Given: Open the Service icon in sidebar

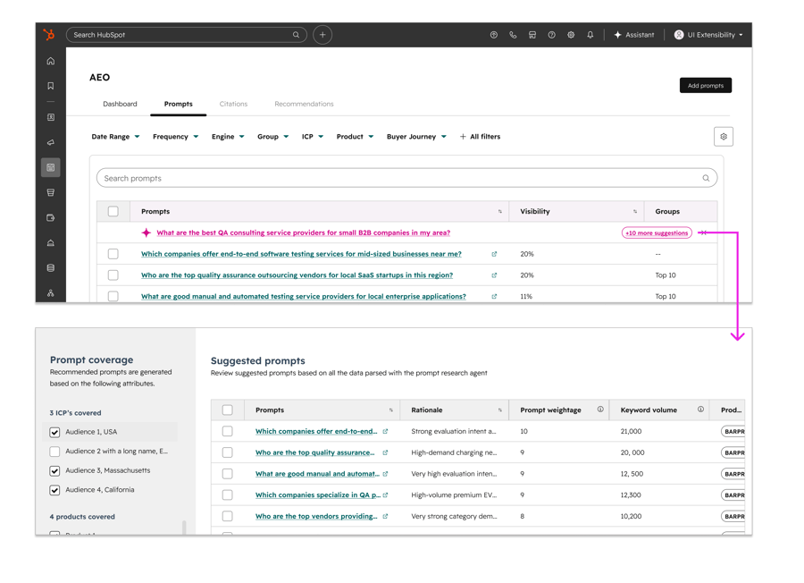Looking at the screenshot, I should (51, 242).
